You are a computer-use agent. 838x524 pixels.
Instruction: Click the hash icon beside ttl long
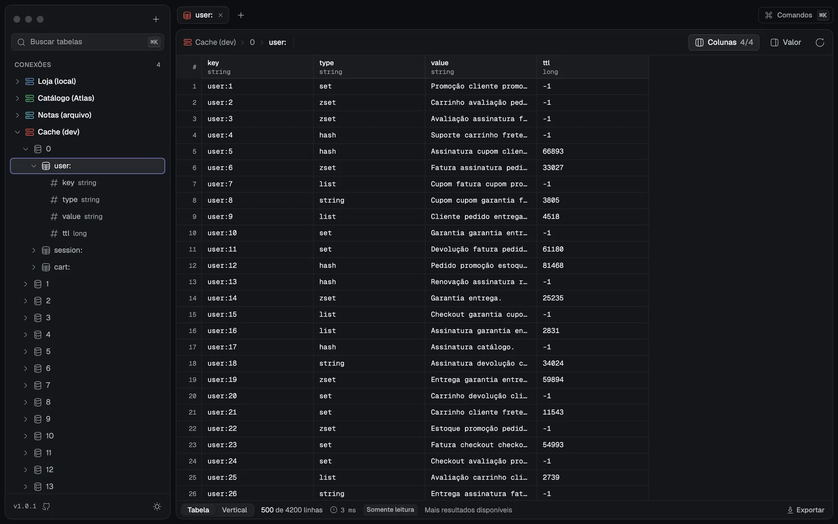[54, 233]
